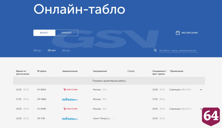Open the Расписание schedule link
This screenshot has height=128, width=222.
[190, 33]
